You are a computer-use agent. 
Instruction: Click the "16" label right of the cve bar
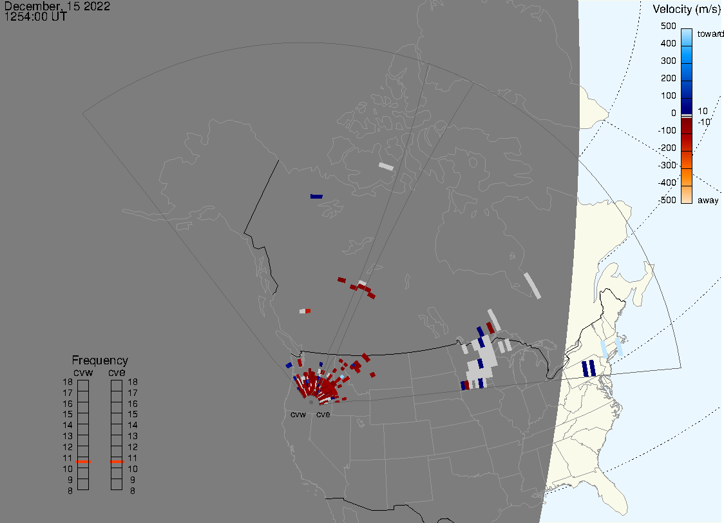[133, 404]
